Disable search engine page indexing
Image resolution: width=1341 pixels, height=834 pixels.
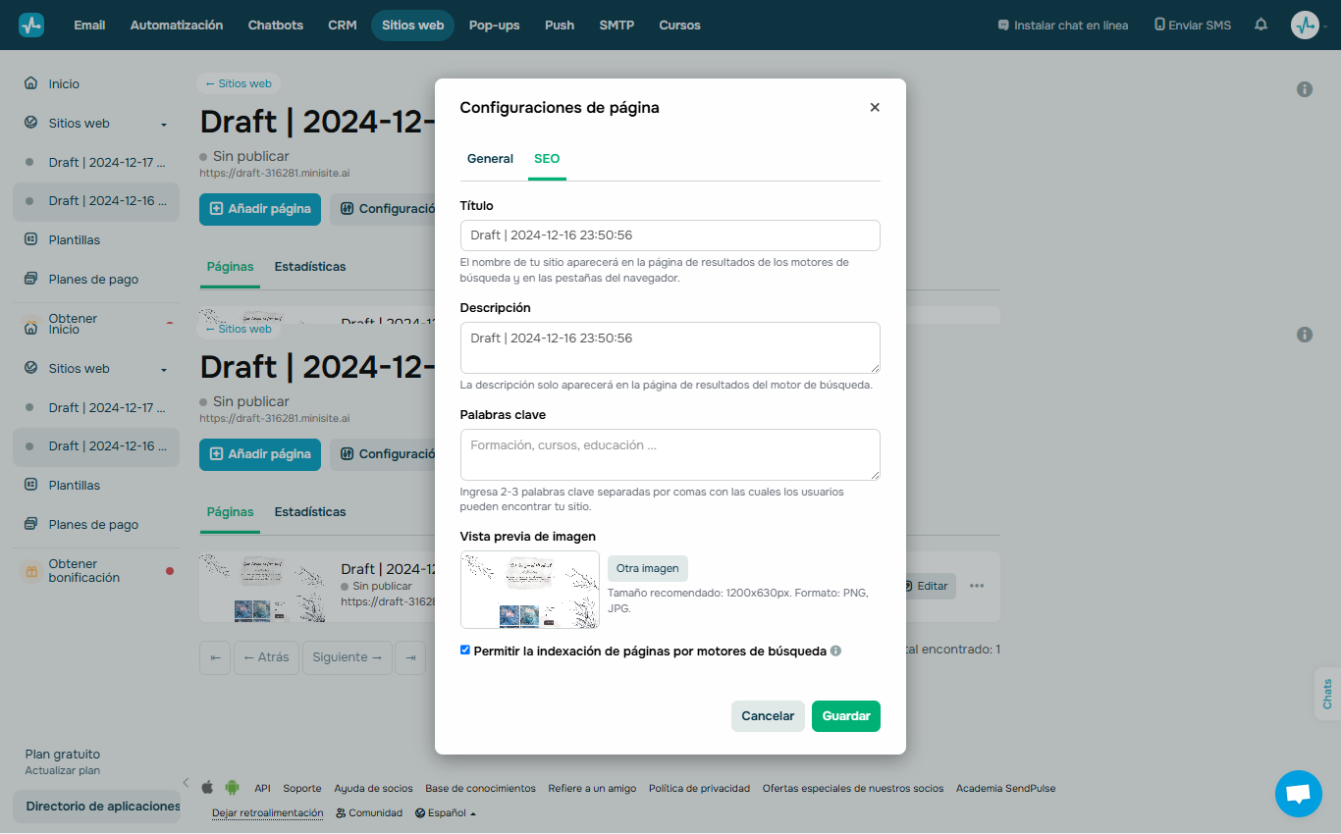click(465, 650)
